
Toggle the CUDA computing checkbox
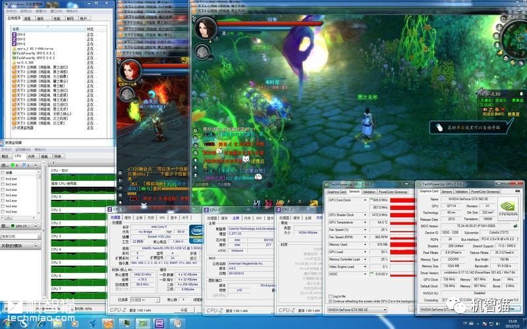[460, 299]
